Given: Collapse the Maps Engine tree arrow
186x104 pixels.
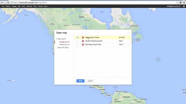Looking at the screenshot, I should pyautogui.click(x=56, y=39).
